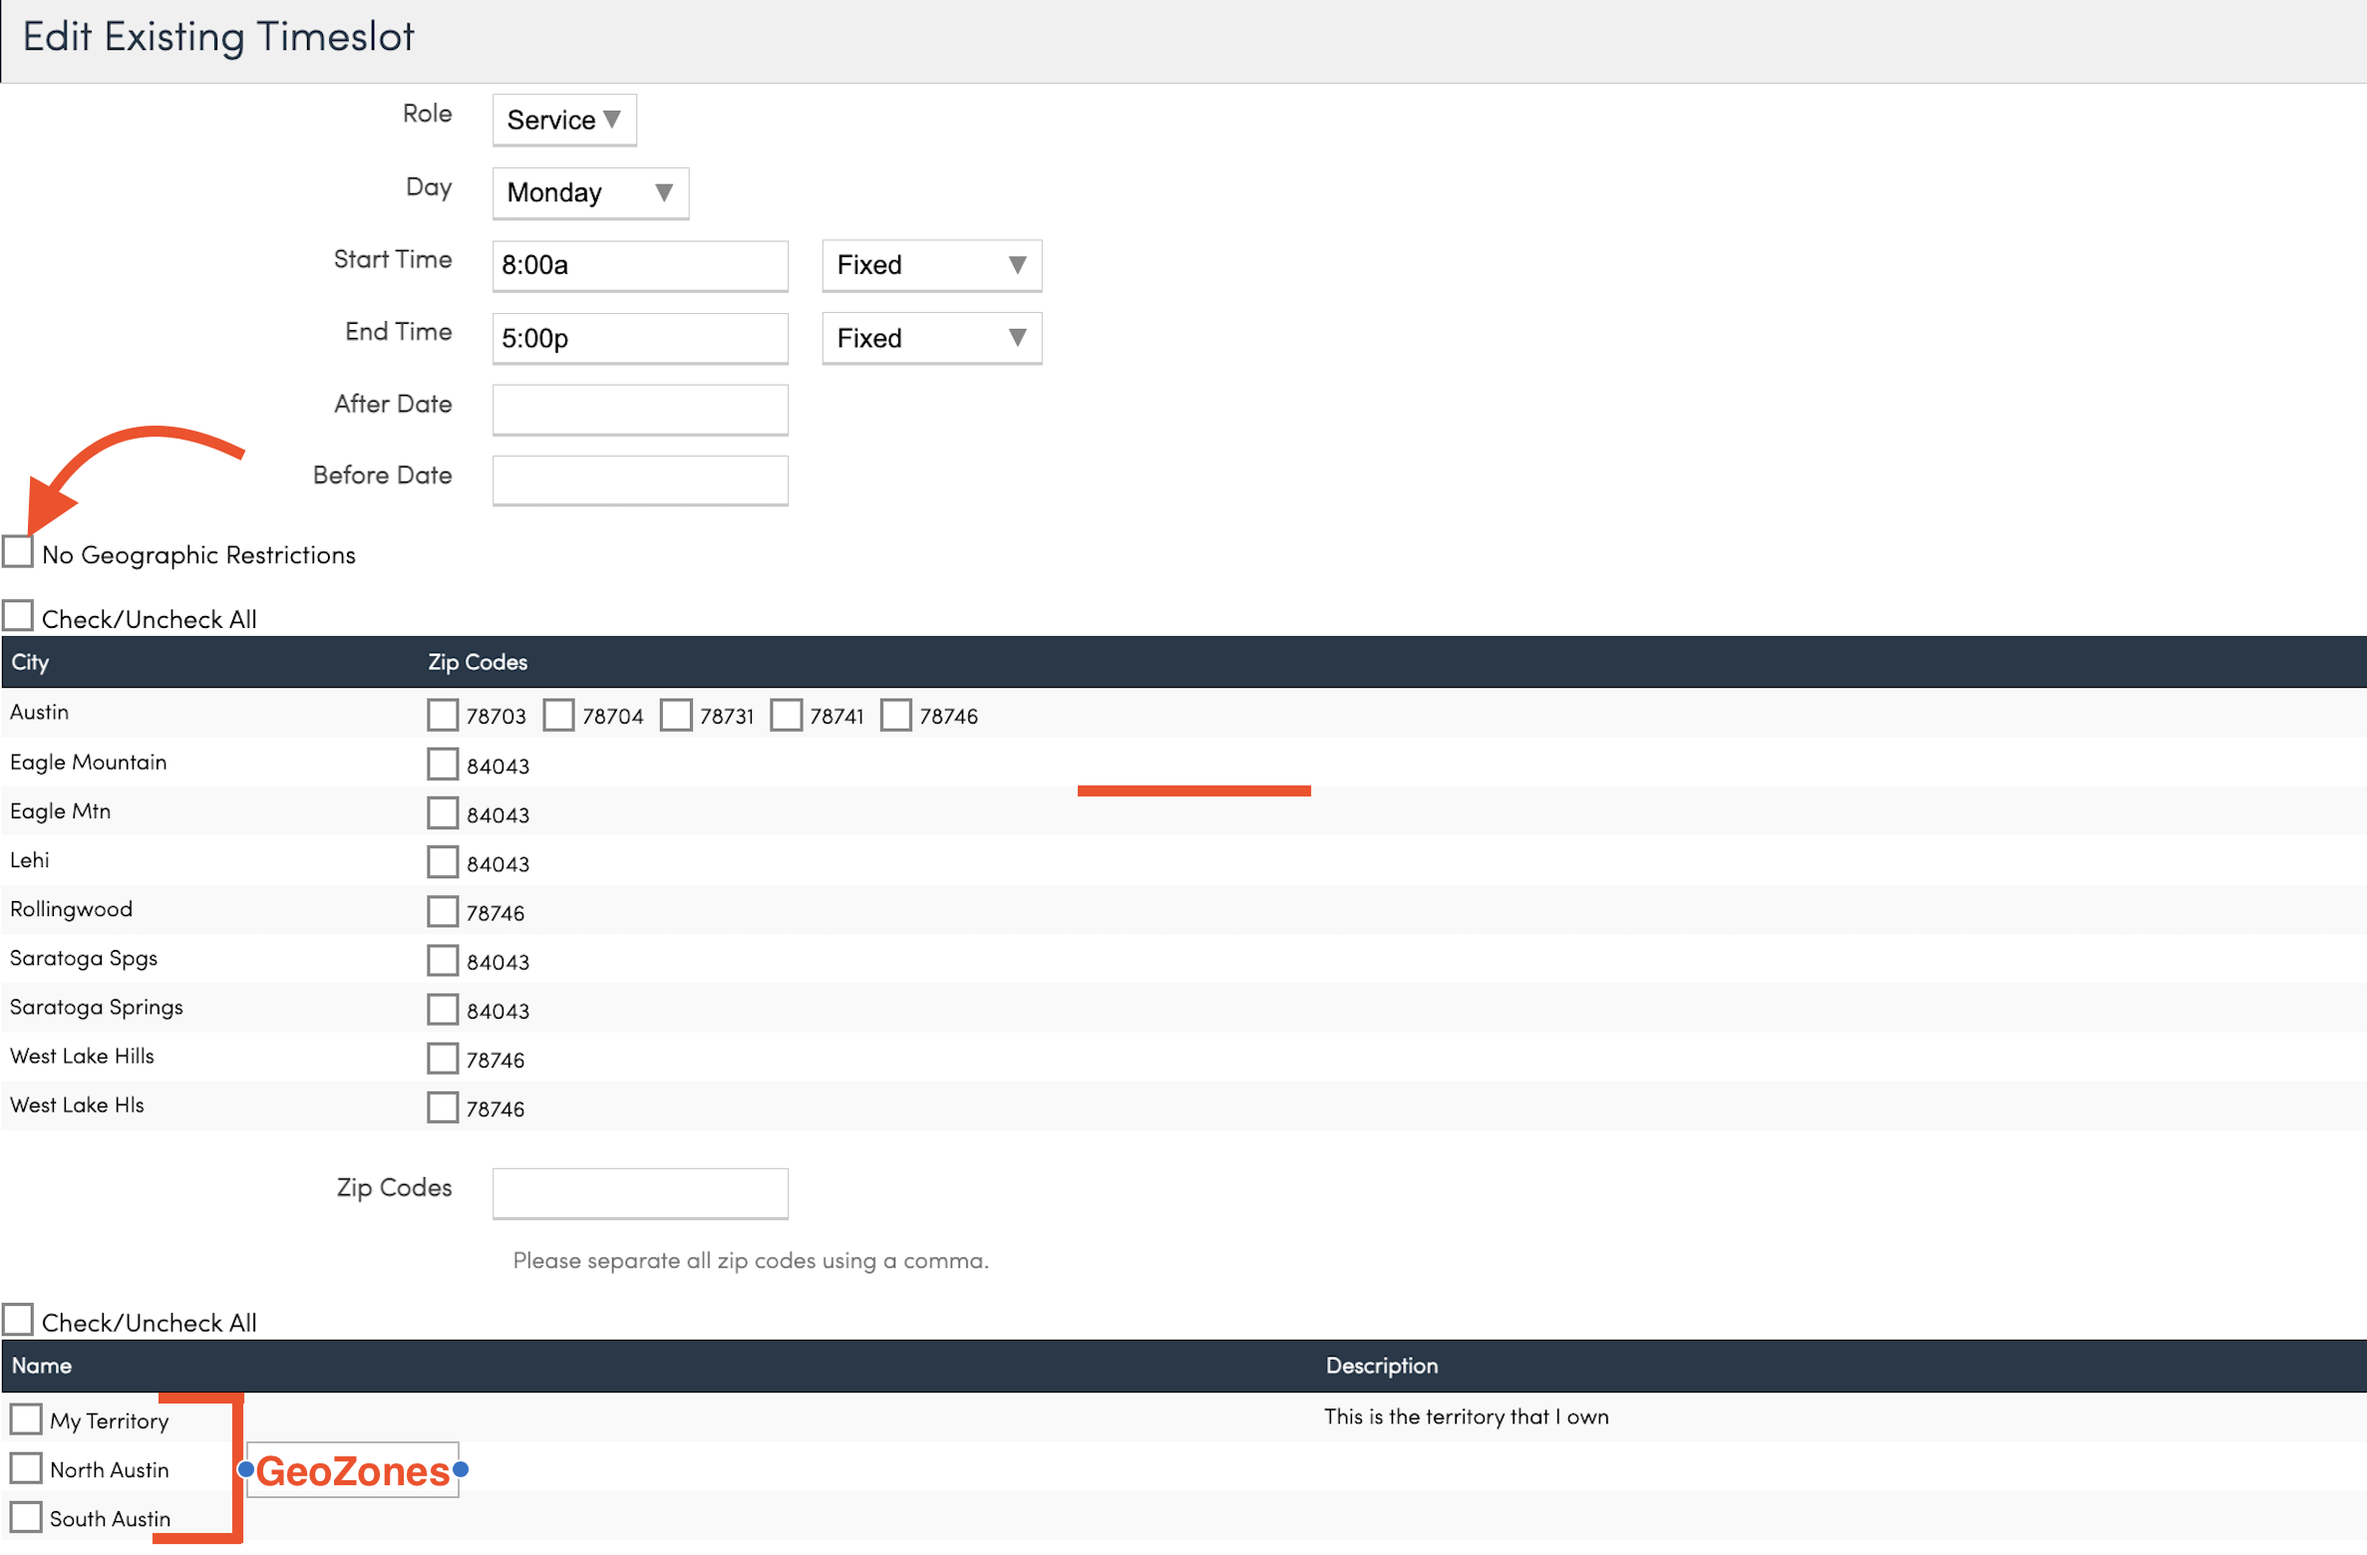This screenshot has height=1555, width=2367.
Task: Enable Lehi zip 84043 checkbox
Action: coord(442,862)
